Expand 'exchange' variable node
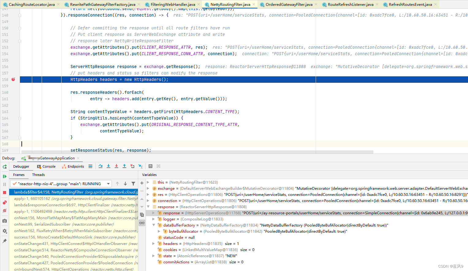Screen dimensions: 468x271 pos(148,188)
